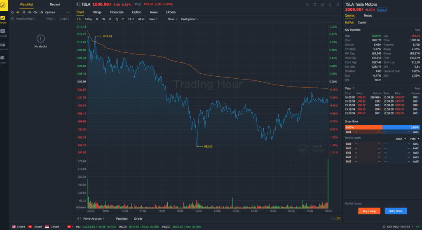The width and height of the screenshot is (422, 230).
Task: Add TSLA to favorites star
Action: pos(330,5)
